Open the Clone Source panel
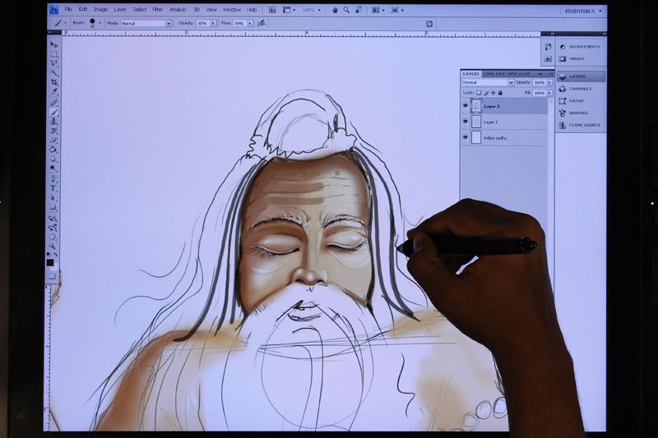The image size is (658, 438). tap(582, 125)
